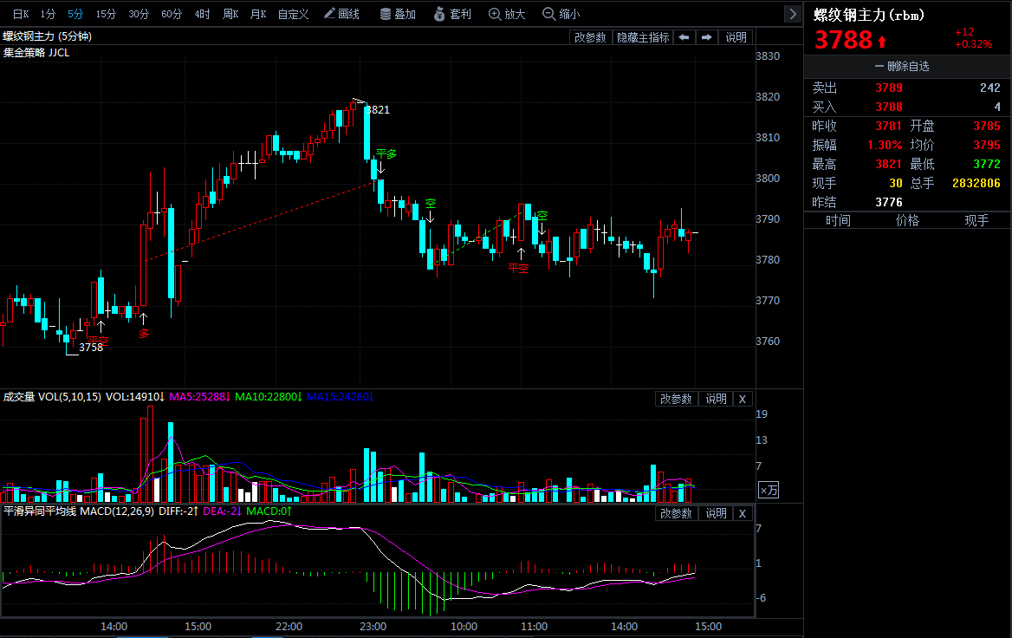Click 改参数 on the volume panel
This screenshot has height=638, width=1012.
coord(676,399)
